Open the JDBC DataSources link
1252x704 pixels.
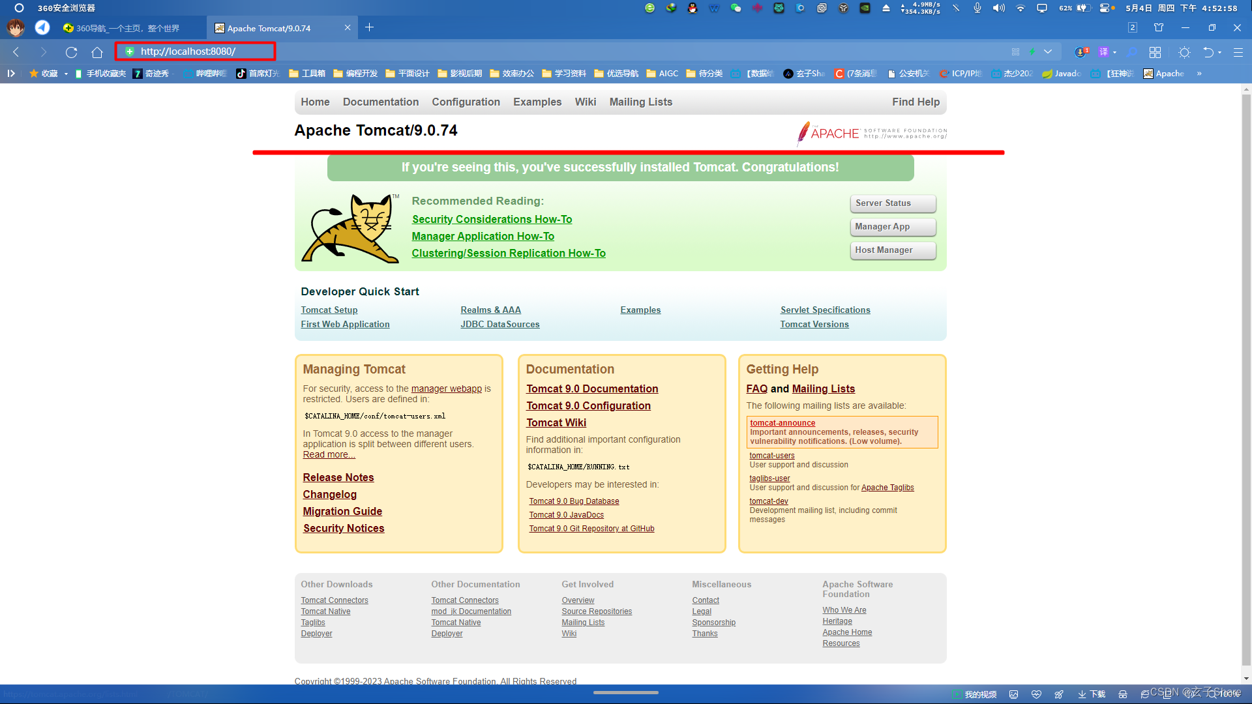tap(500, 325)
